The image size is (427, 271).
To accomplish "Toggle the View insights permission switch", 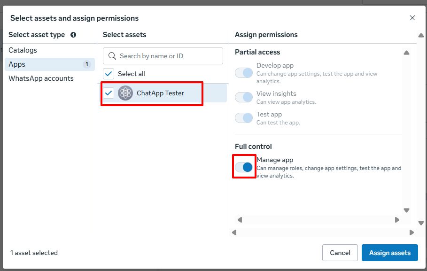I will tap(244, 97).
